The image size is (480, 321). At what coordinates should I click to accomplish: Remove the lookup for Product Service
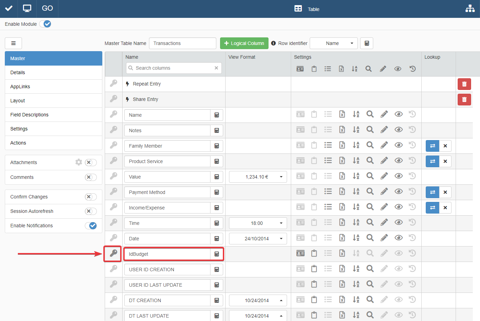pyautogui.click(x=445, y=161)
